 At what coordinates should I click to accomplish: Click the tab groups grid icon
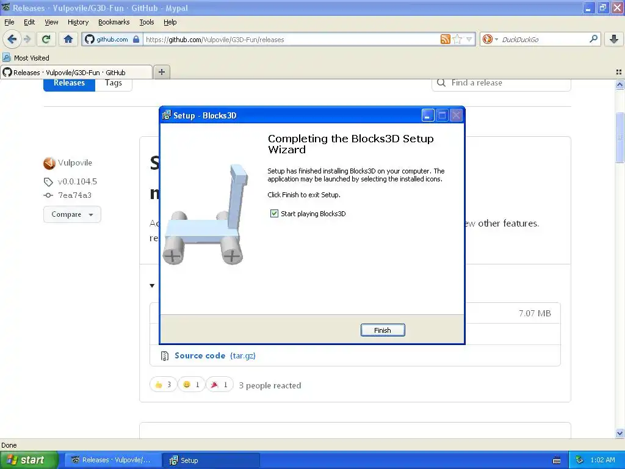[619, 72]
